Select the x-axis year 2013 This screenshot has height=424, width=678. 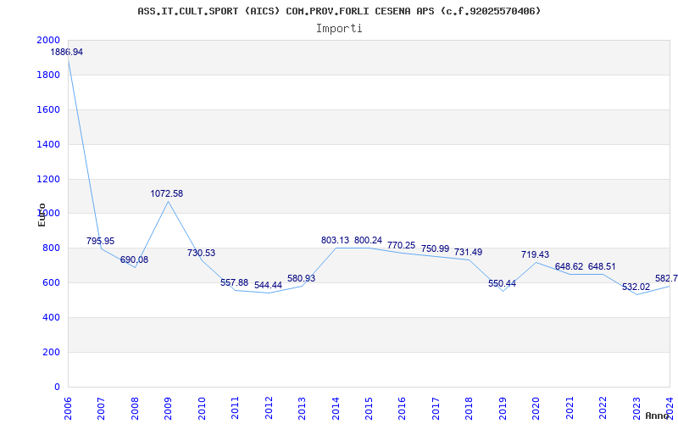click(x=303, y=407)
